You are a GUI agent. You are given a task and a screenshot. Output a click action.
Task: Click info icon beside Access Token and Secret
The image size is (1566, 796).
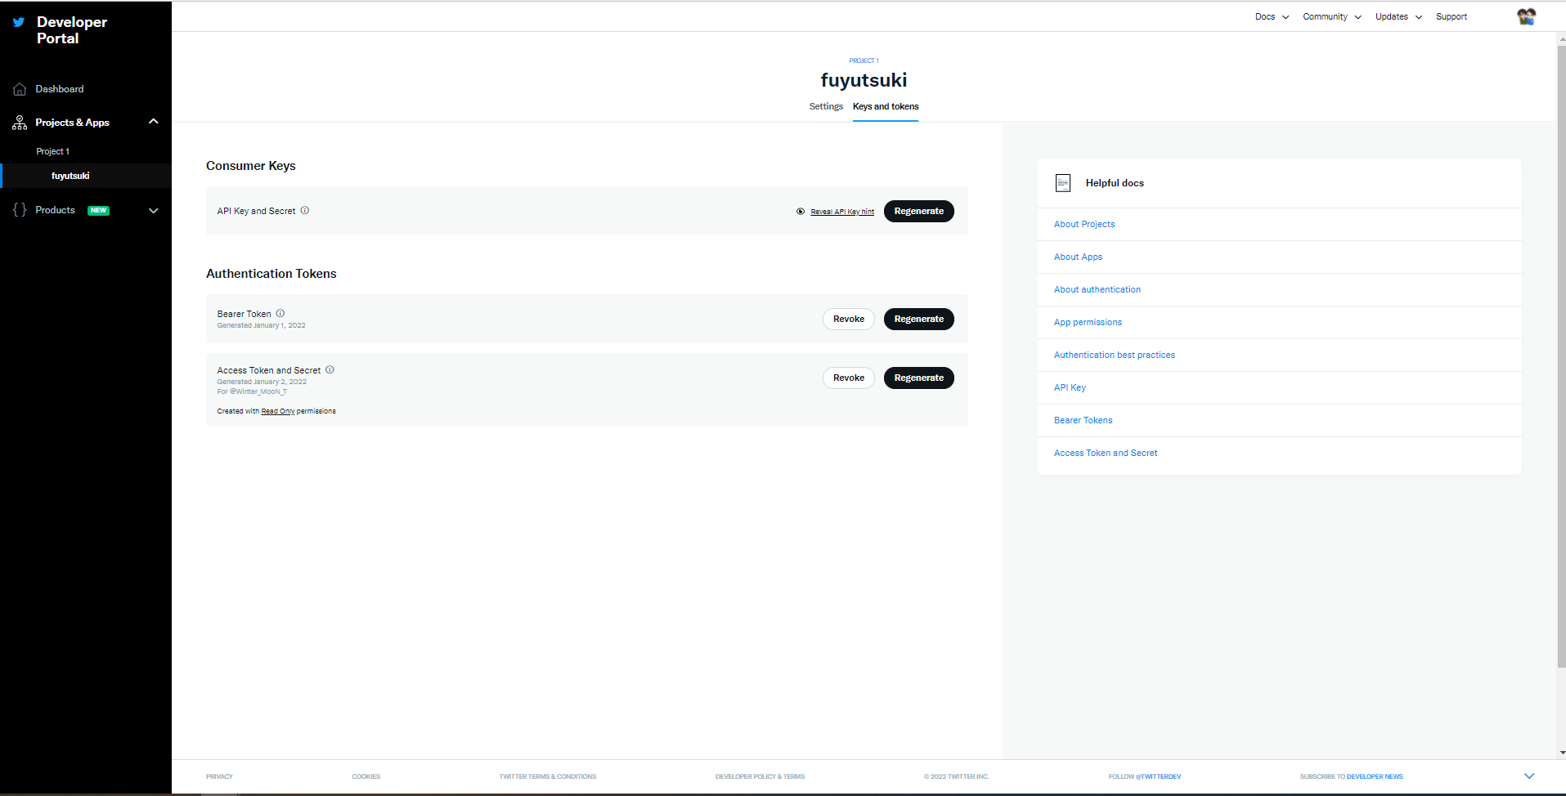coord(330,369)
